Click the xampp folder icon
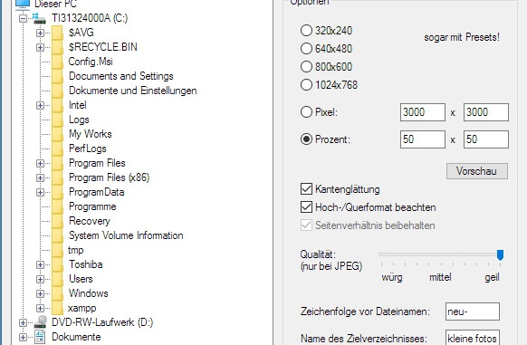Image resolution: width=527 pixels, height=345 pixels. click(57, 308)
